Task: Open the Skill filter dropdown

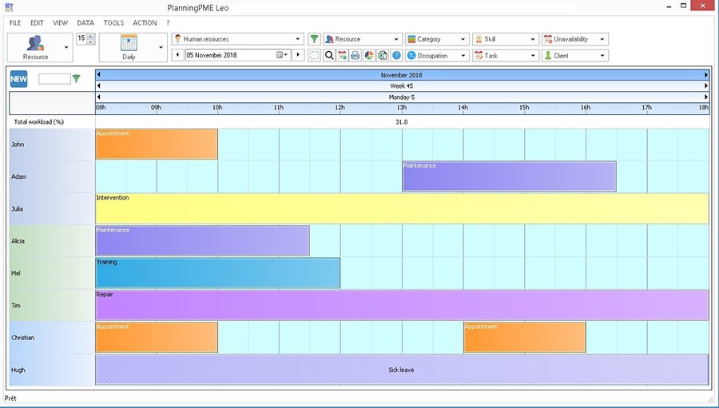Action: (506, 39)
